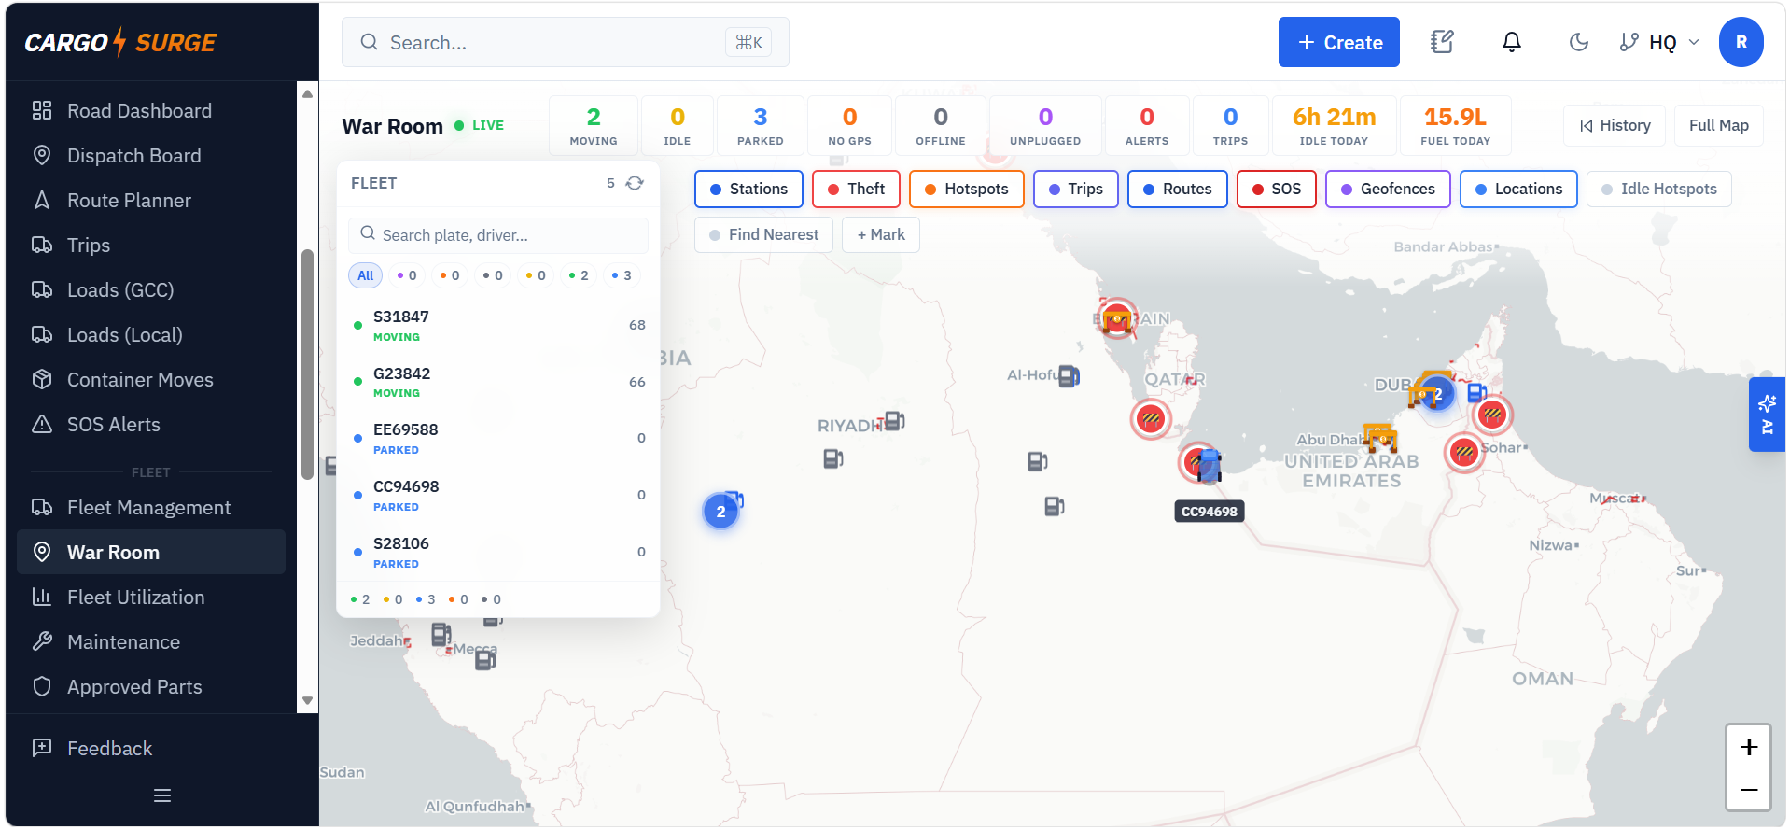This screenshot has width=1790, height=830.
Task: Go to Dispatch Board
Action: (x=151, y=156)
